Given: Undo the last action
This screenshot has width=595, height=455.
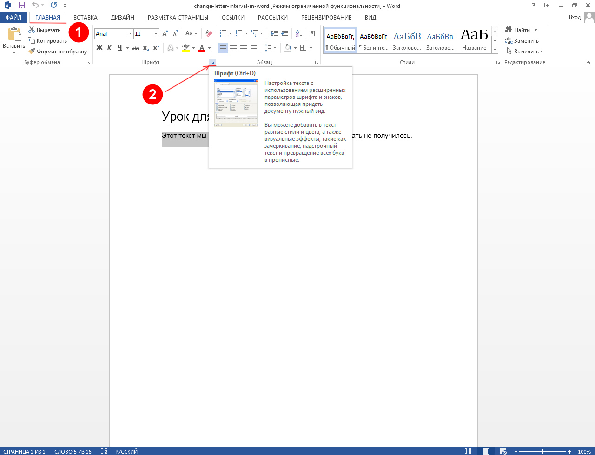Looking at the screenshot, I should pyautogui.click(x=35, y=6).
